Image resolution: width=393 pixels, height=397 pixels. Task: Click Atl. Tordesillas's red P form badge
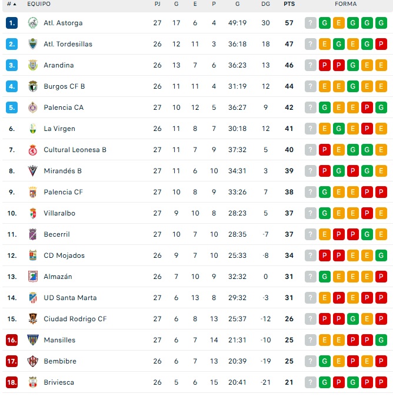pos(381,44)
